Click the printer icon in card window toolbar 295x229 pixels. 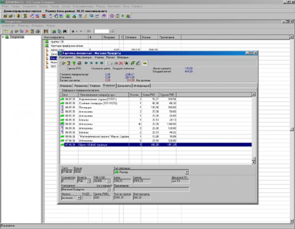point(79,63)
